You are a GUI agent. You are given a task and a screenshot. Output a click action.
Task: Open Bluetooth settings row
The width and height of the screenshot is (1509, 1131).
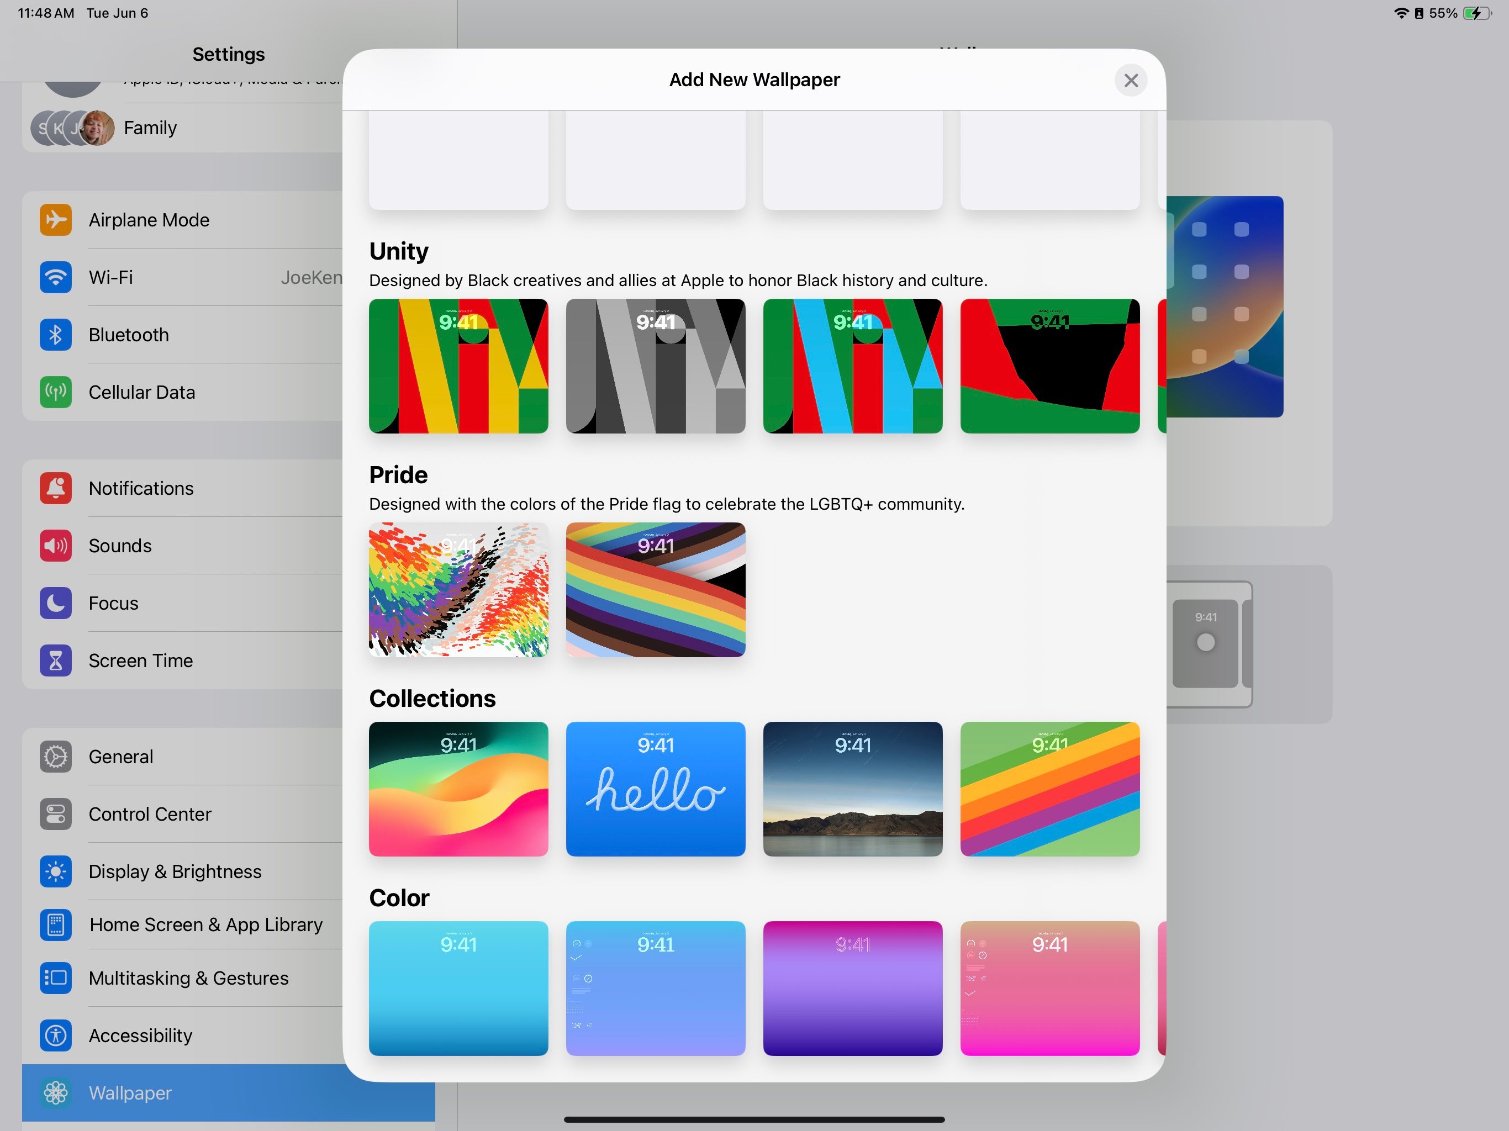pos(183,334)
